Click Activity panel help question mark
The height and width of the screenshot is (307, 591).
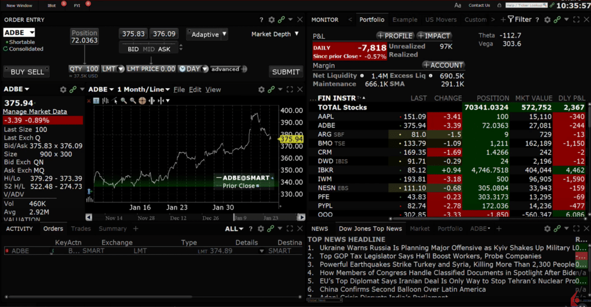(250, 229)
